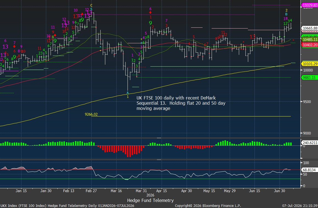The image size is (318, 208).
Task: Click the large green 9 marker in early April
Action: click(150, 23)
